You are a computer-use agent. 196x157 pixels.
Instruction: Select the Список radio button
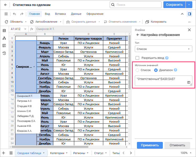point(137,70)
